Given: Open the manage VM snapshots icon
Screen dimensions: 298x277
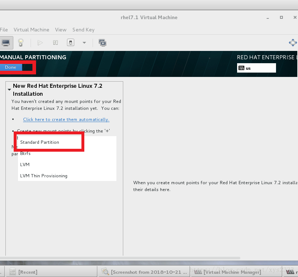Looking at the screenshot, I should coord(102,43).
